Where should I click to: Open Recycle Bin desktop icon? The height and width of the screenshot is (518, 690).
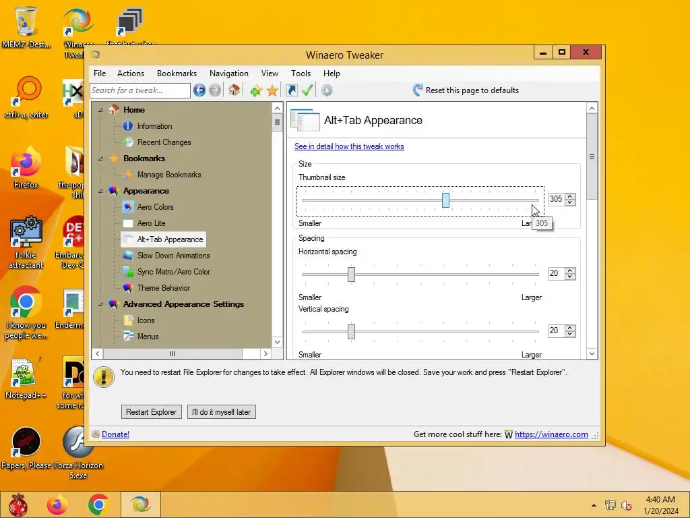26,26
